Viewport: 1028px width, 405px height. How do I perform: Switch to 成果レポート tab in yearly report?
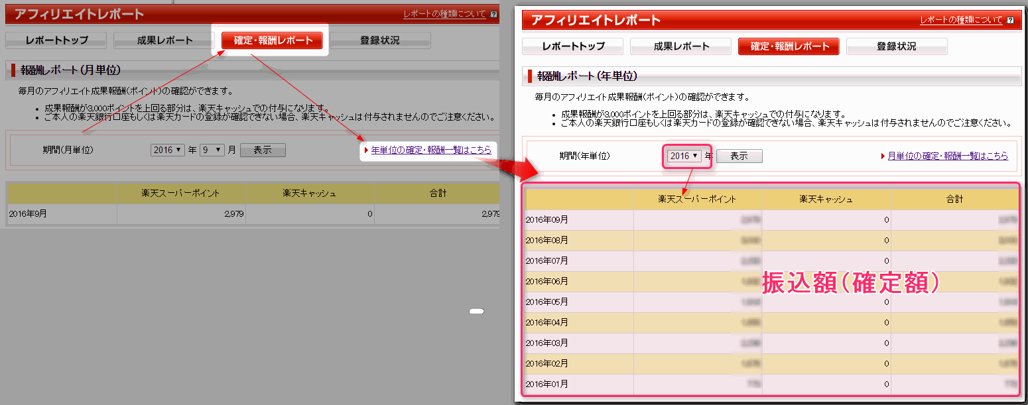click(681, 46)
